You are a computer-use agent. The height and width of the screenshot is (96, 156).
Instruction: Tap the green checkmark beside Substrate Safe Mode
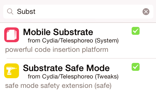point(135,67)
